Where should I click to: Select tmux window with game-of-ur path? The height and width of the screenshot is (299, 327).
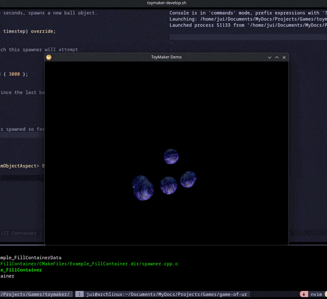click(167, 294)
